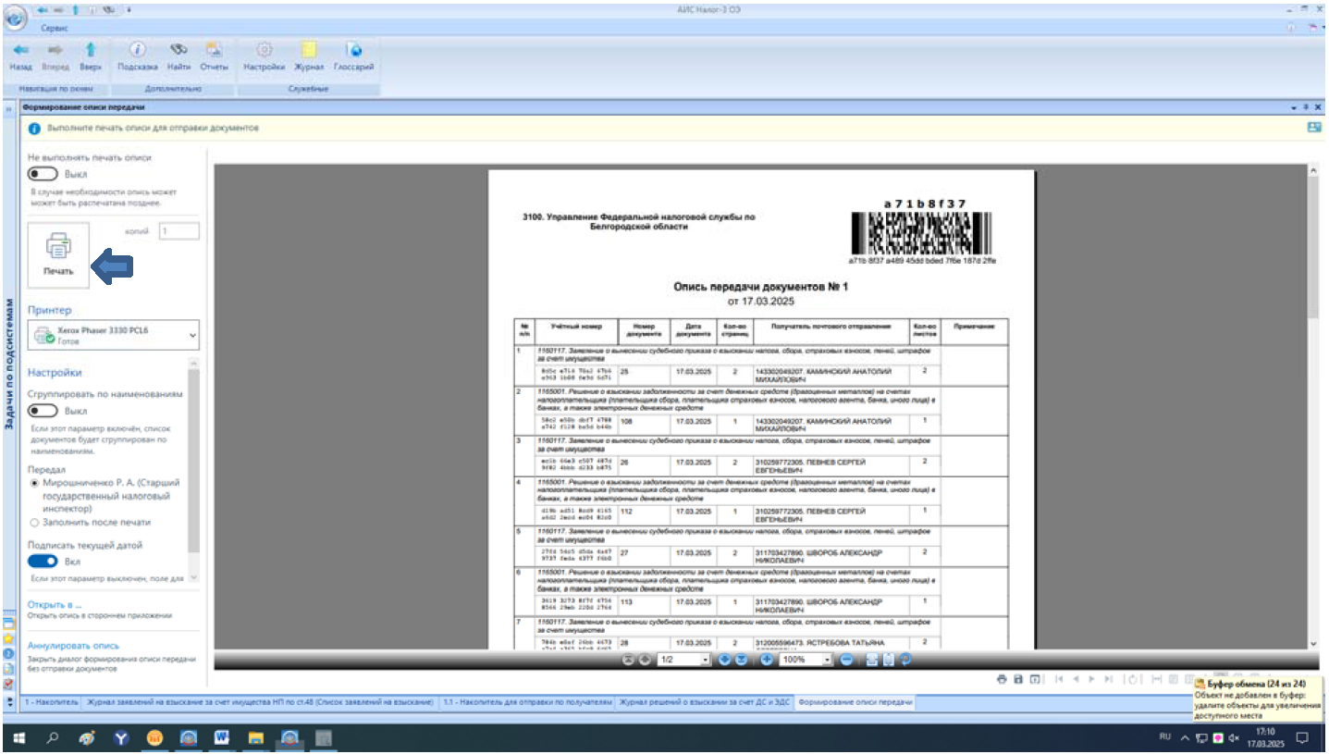Toggle 'Не выполнять печать описи' switch

43,174
